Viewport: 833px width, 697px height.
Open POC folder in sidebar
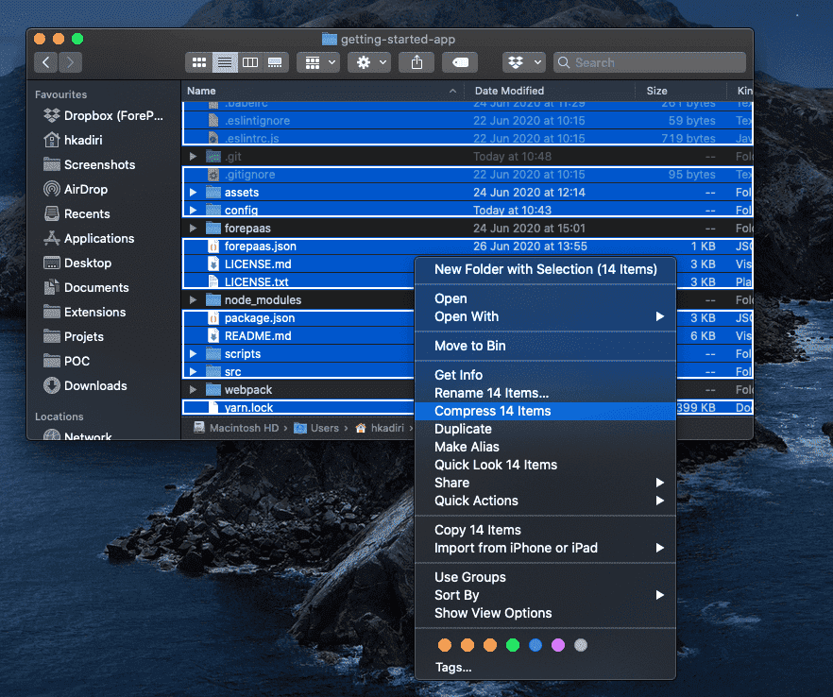[66, 361]
